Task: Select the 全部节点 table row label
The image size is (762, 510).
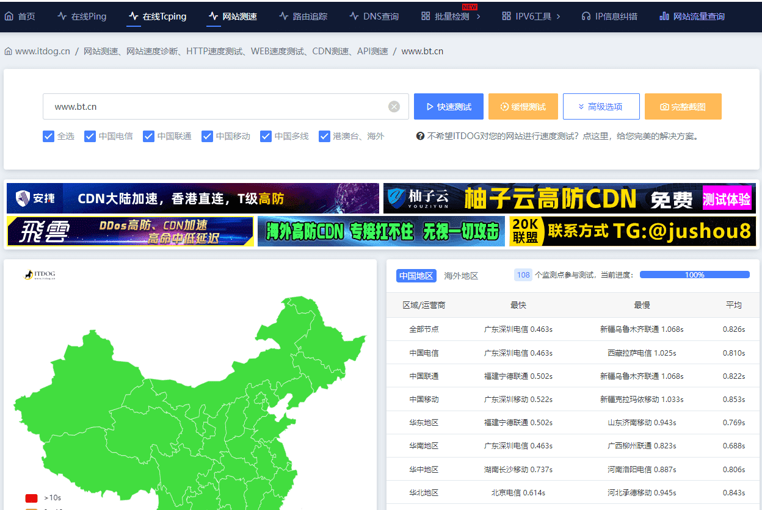Action: click(x=424, y=329)
